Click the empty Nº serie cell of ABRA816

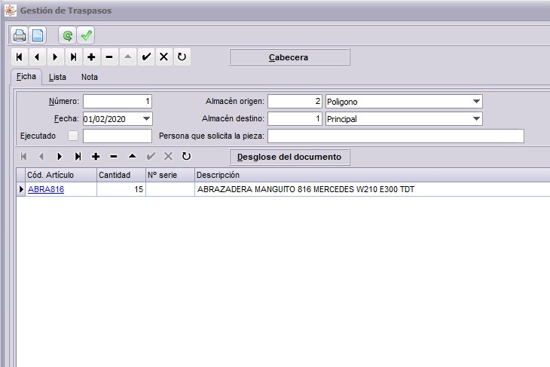tap(170, 189)
